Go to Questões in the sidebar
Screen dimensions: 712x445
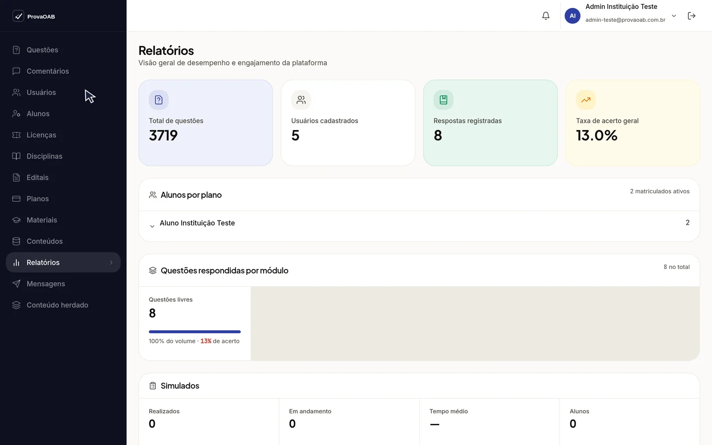click(63, 50)
